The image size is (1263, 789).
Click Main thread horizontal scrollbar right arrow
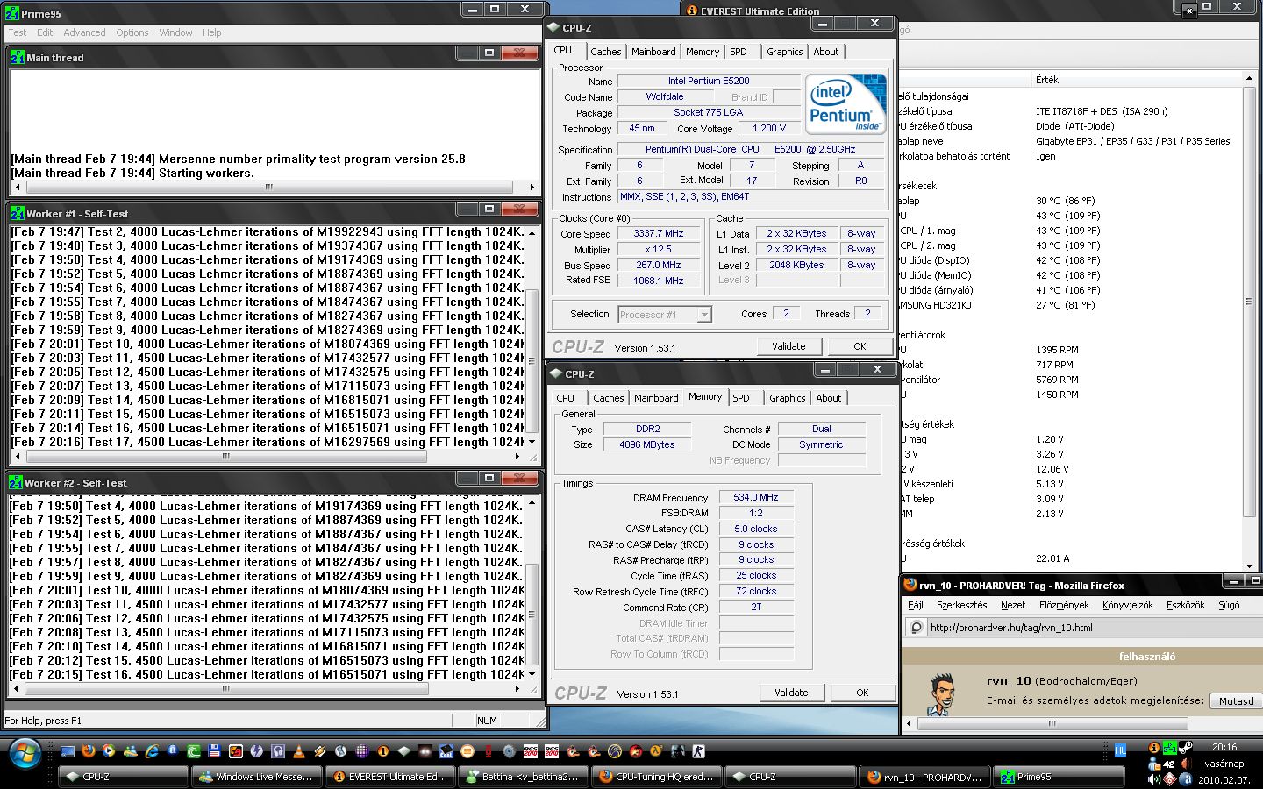pos(532,187)
